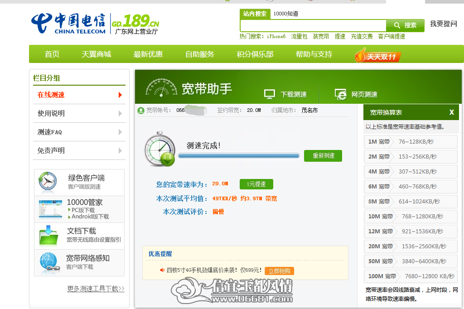Open the 积分俱乐部 navigation menu

coord(255,54)
